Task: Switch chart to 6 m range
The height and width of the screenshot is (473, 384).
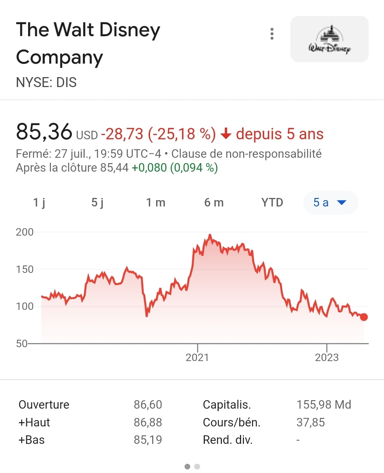Action: point(214,203)
